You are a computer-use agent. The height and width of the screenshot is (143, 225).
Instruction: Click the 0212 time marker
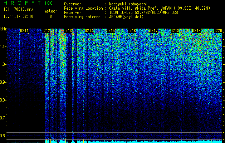click(x=46, y=31)
